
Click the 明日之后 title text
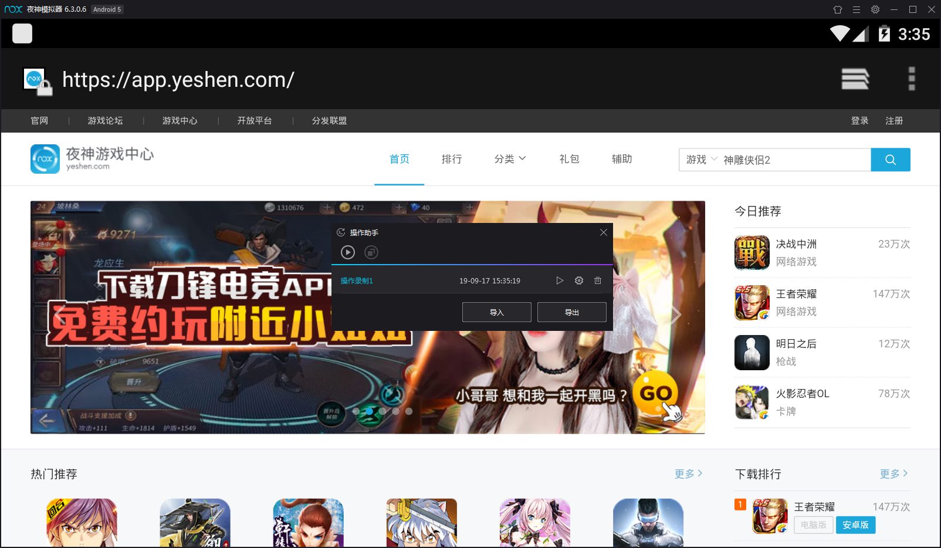click(x=796, y=344)
